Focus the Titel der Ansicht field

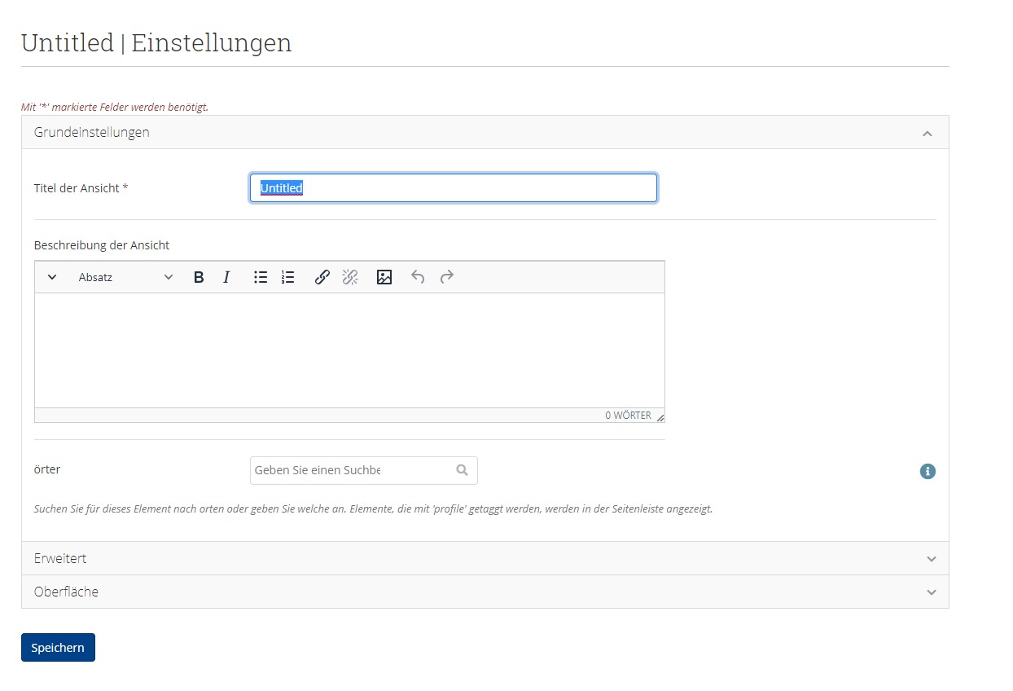pos(454,188)
